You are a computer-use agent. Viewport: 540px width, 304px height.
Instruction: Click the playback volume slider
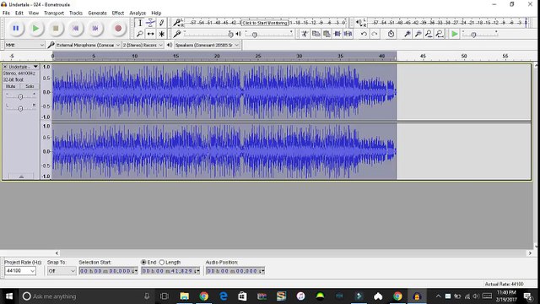pos(268,34)
